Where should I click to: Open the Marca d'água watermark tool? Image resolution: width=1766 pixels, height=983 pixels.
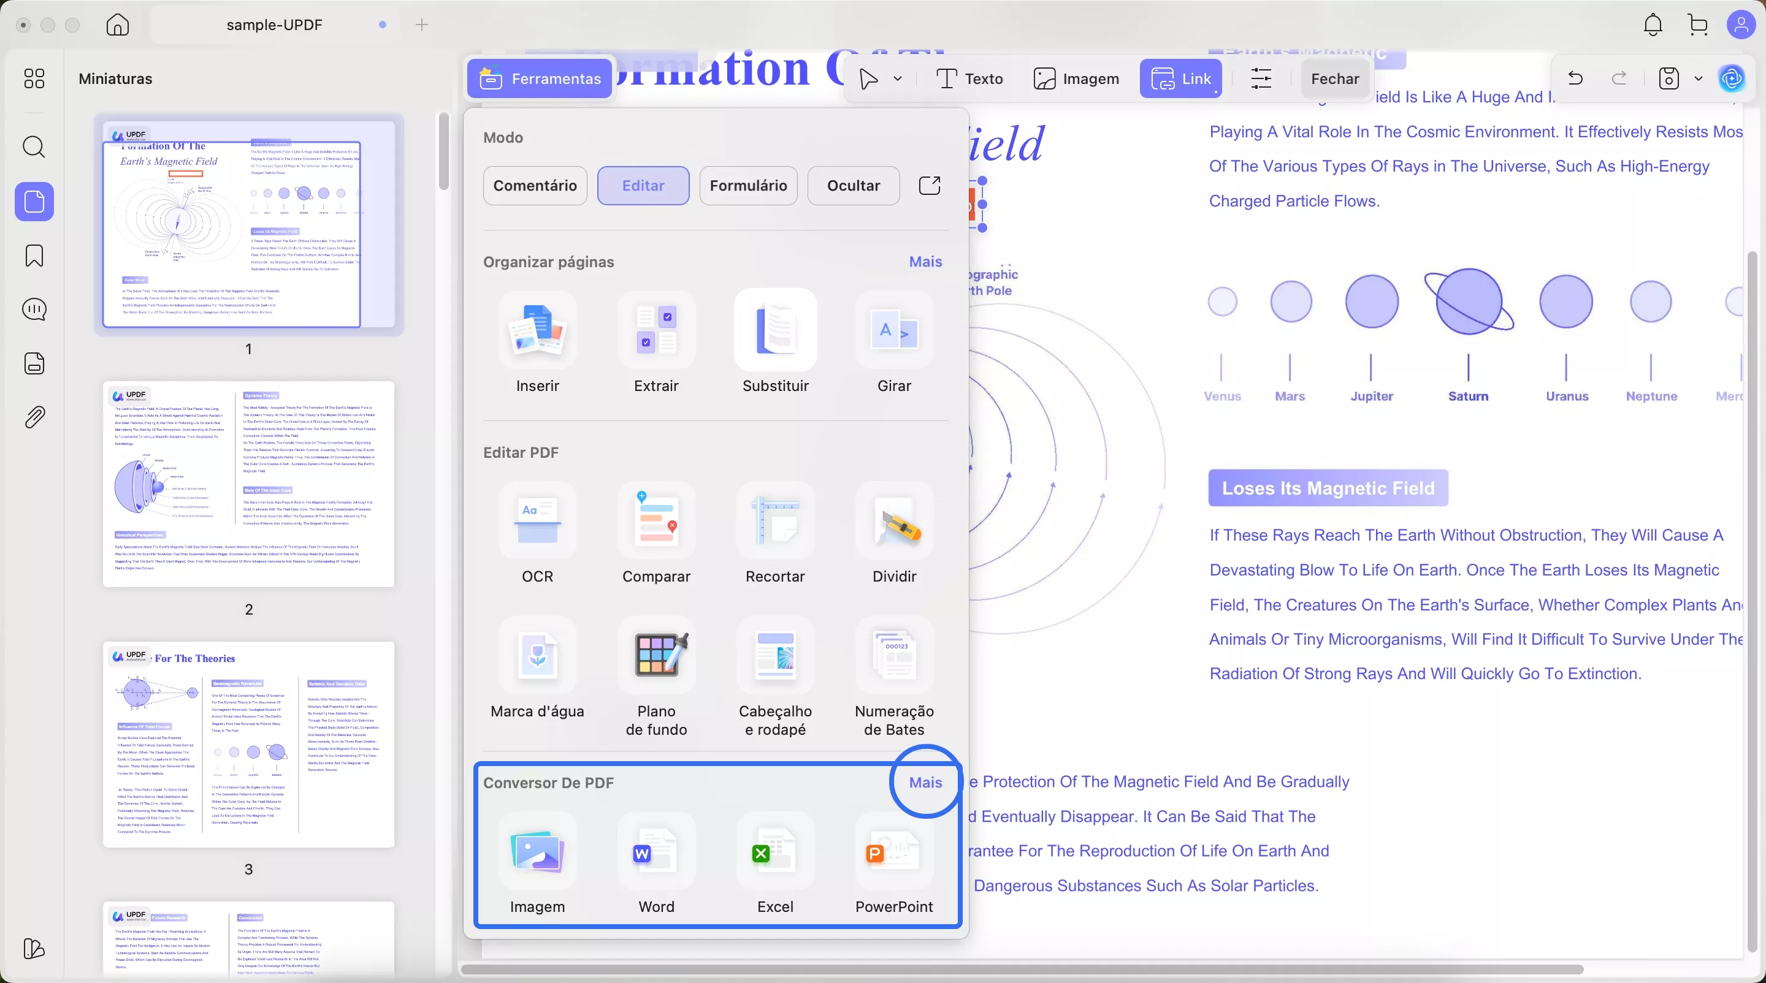tap(537, 656)
